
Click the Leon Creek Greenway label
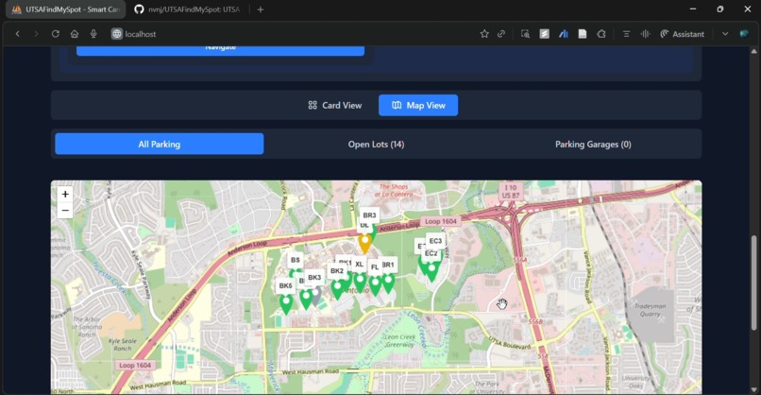point(400,340)
